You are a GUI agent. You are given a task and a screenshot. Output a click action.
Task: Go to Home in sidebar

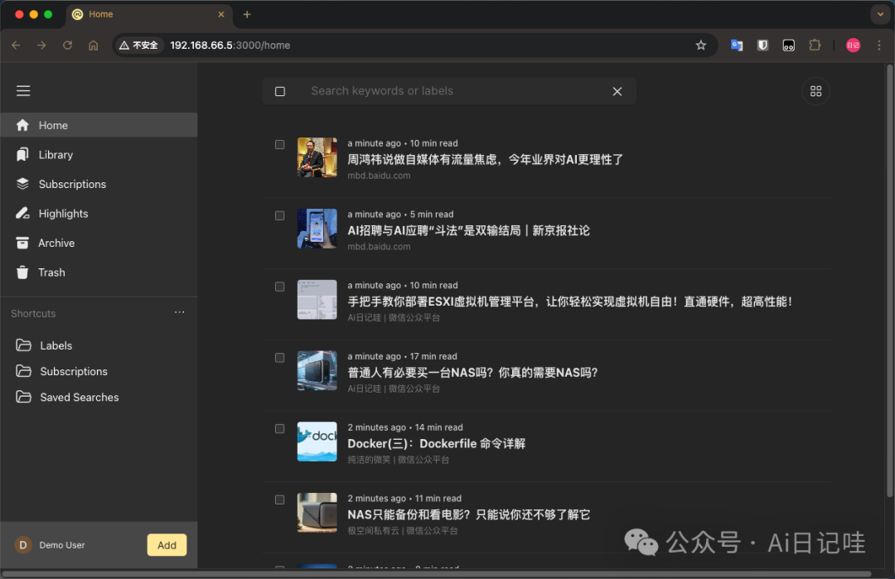99,125
